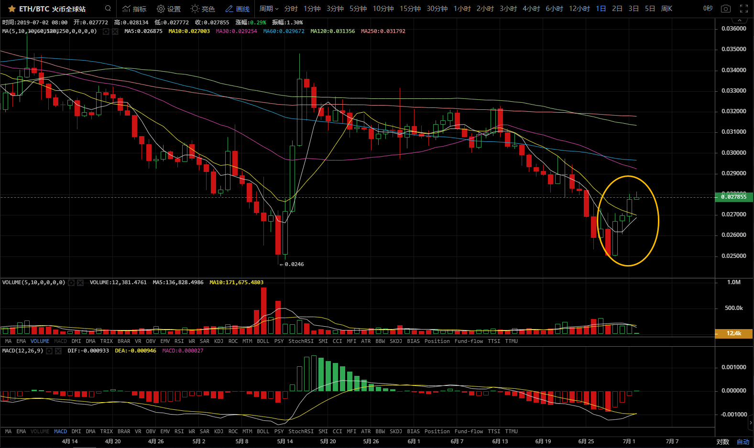Image resolution: width=754 pixels, height=448 pixels.
Task: Select the 15分钟 timeframe
Action: (x=410, y=9)
